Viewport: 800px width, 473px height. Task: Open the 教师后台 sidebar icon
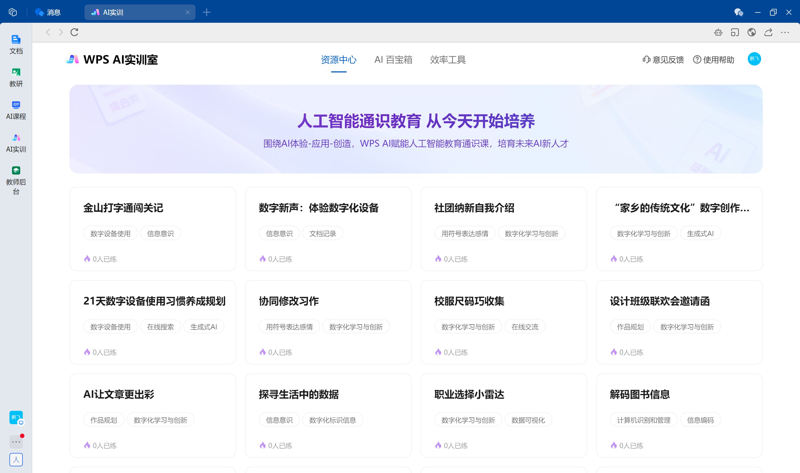pyautogui.click(x=16, y=179)
